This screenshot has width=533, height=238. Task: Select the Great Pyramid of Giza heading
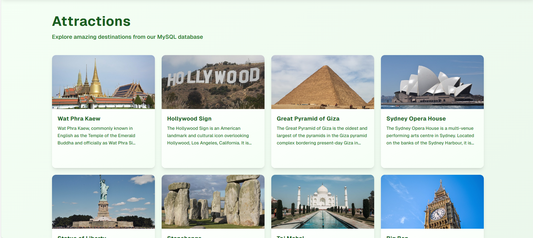[308, 119]
